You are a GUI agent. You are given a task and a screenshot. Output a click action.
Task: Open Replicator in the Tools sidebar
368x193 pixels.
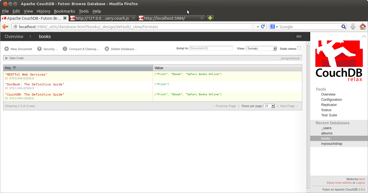pos(329,105)
